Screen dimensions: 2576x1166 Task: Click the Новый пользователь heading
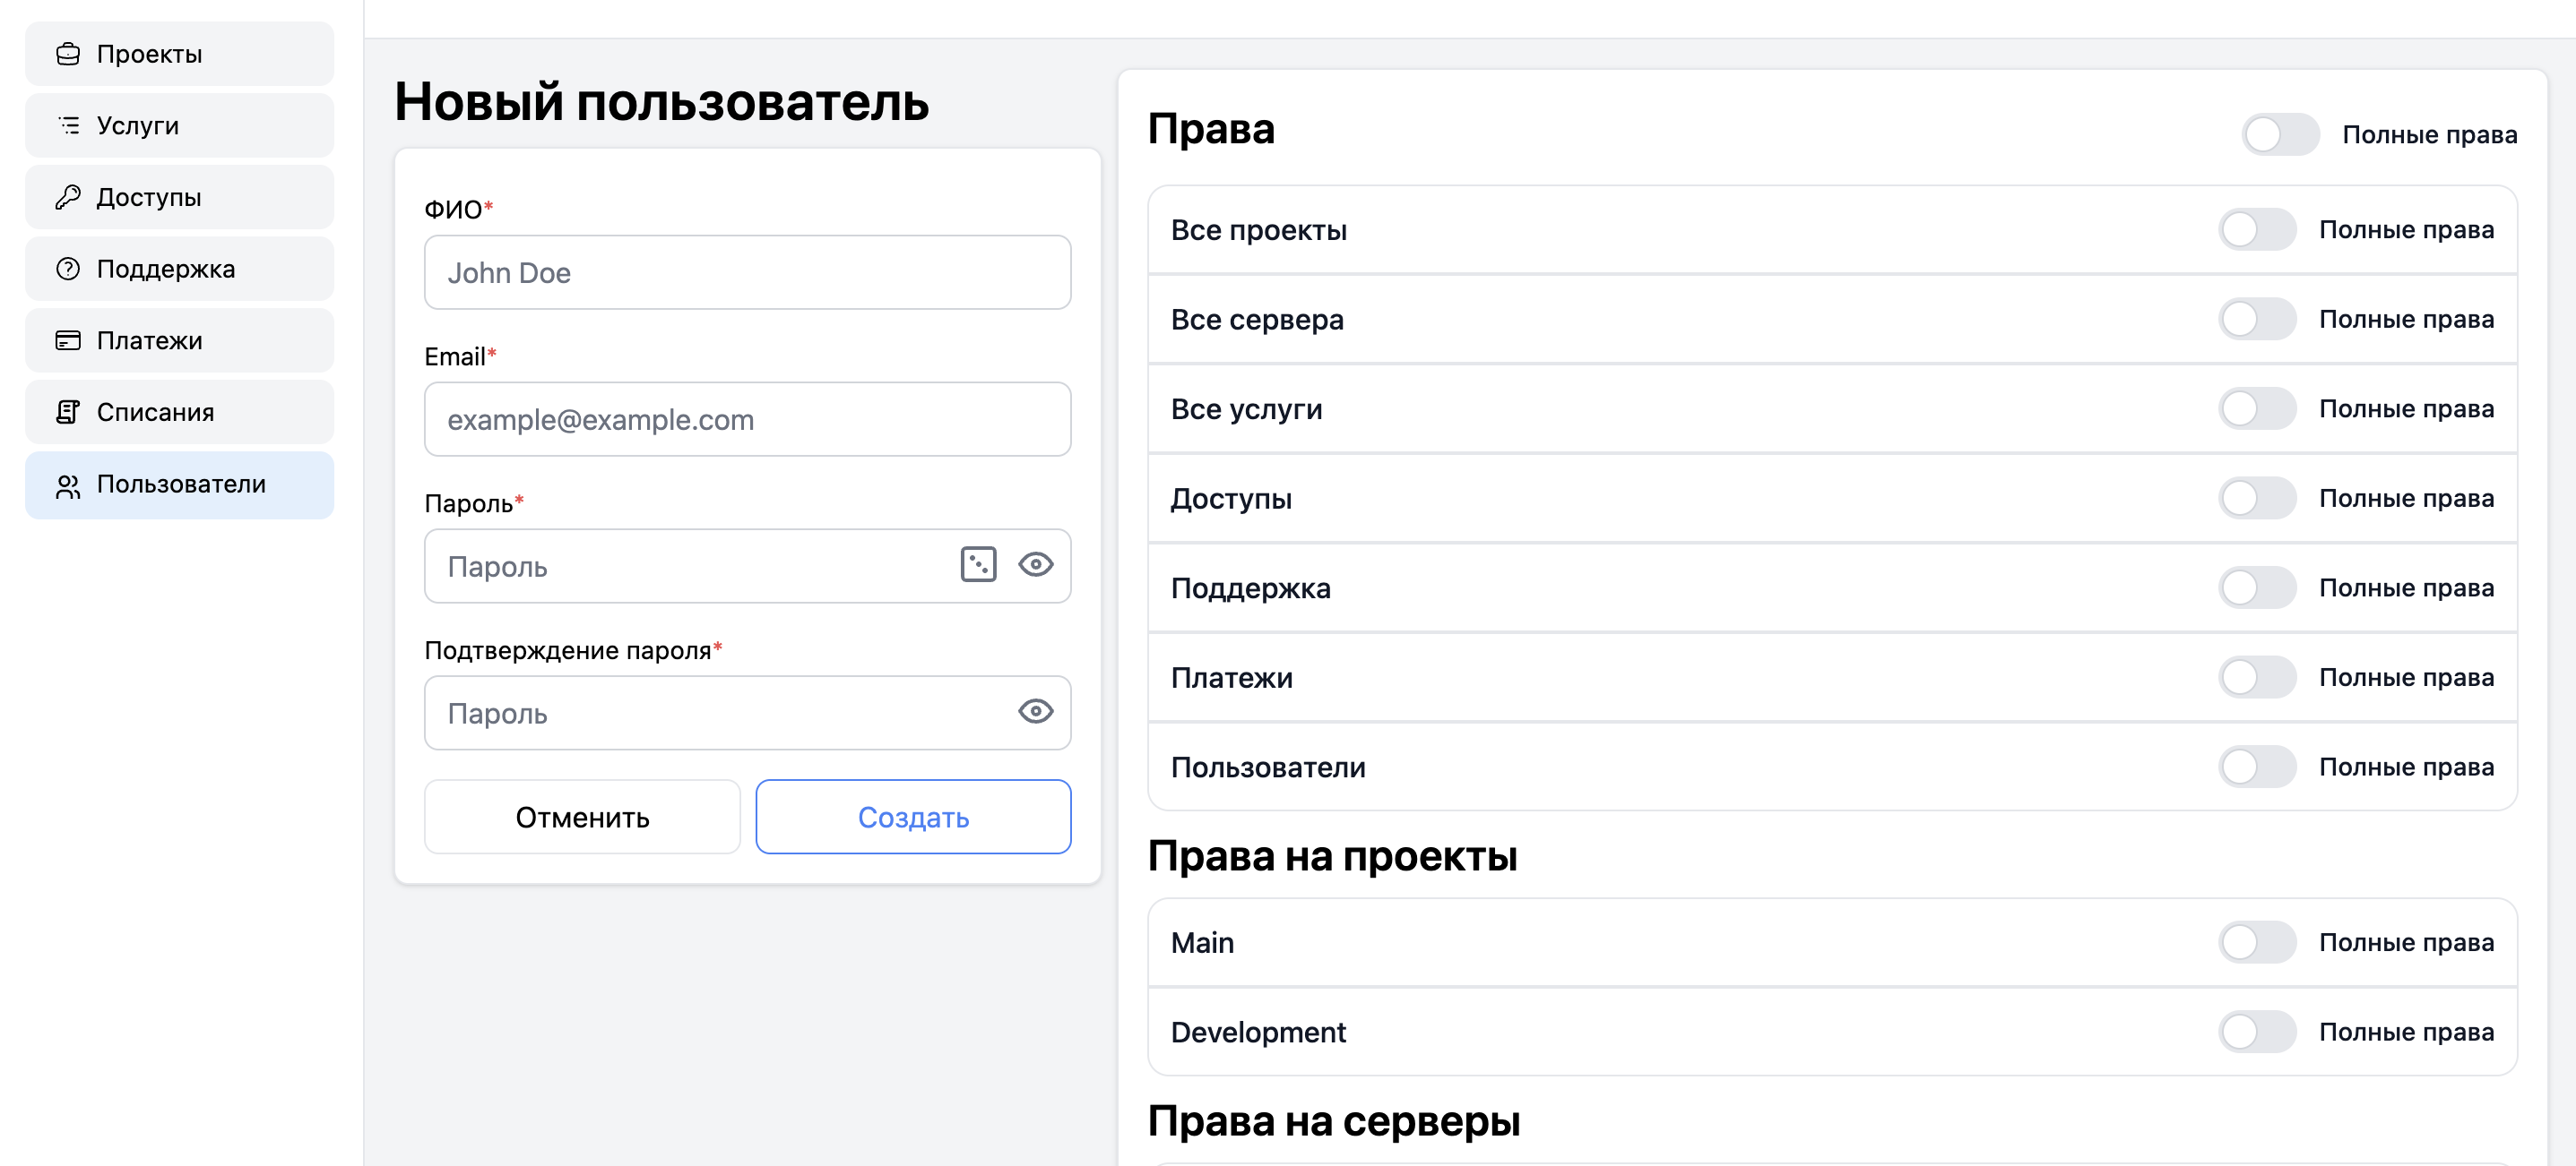point(661,102)
